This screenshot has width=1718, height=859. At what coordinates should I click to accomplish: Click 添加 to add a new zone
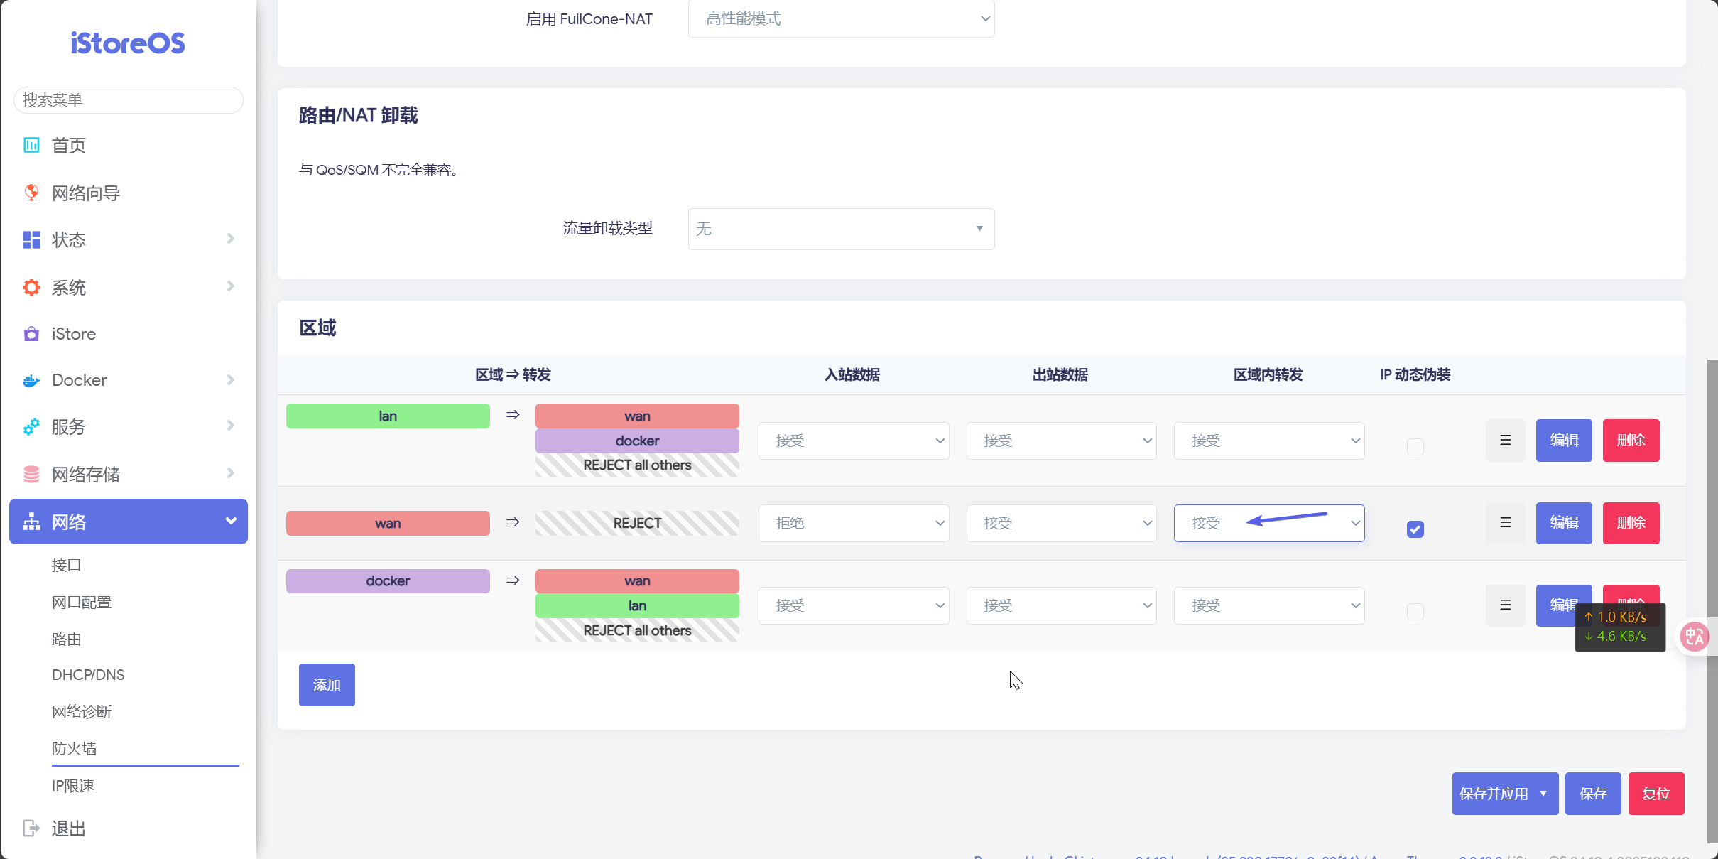327,684
